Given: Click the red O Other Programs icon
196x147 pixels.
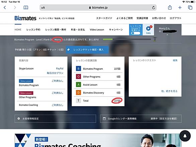Looking at the screenshot, I should click(x=78, y=77).
